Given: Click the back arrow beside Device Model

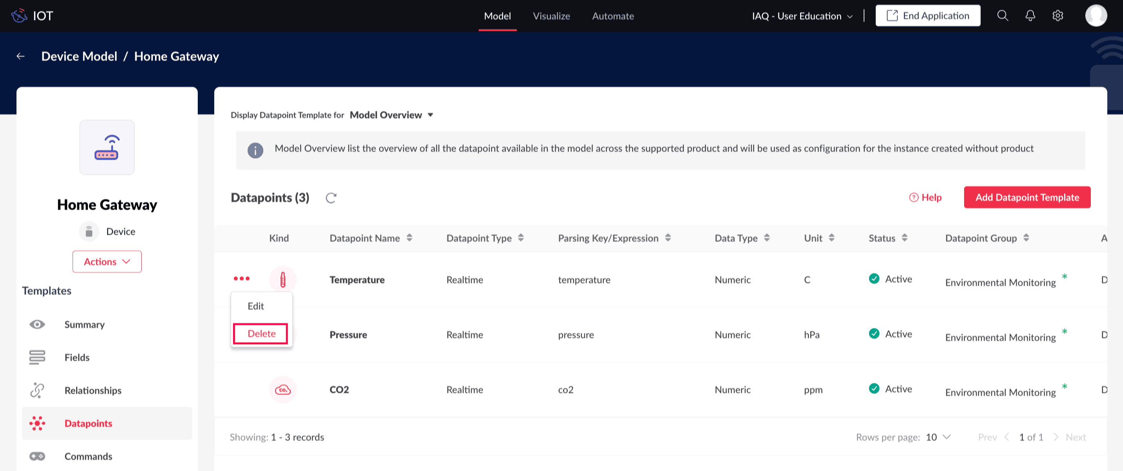Looking at the screenshot, I should (x=20, y=56).
